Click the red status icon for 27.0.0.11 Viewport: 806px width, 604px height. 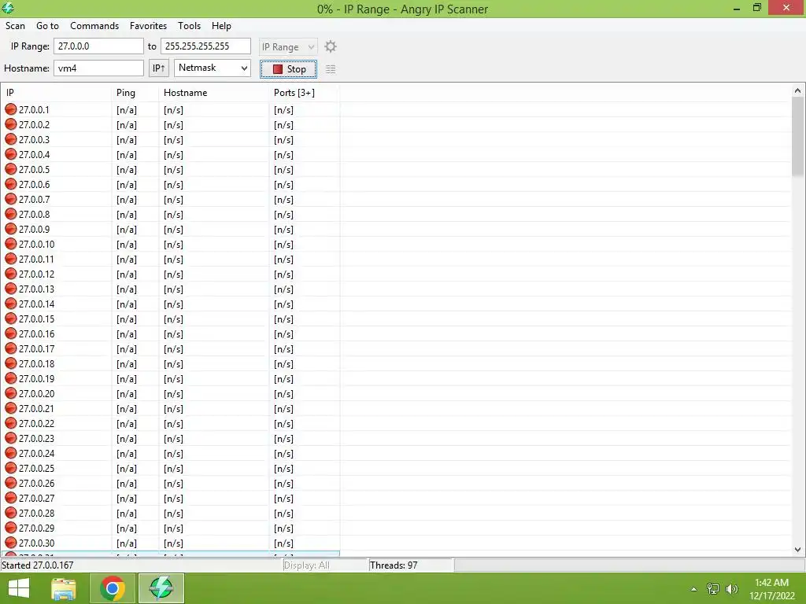[11, 258]
